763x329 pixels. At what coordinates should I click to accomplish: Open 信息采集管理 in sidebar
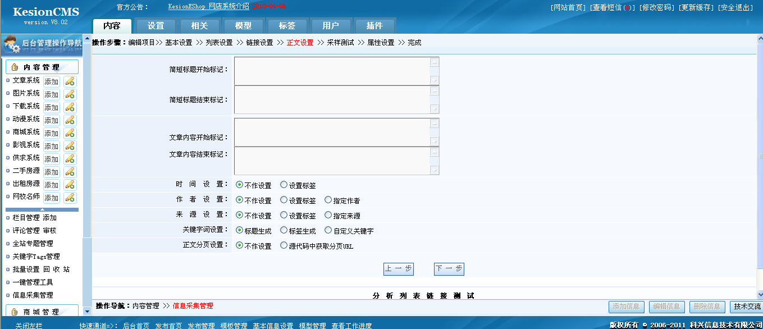33,295
